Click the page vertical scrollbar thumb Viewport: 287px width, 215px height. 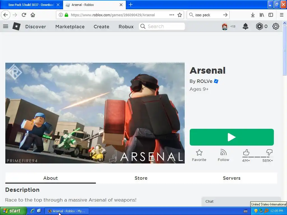284,50
